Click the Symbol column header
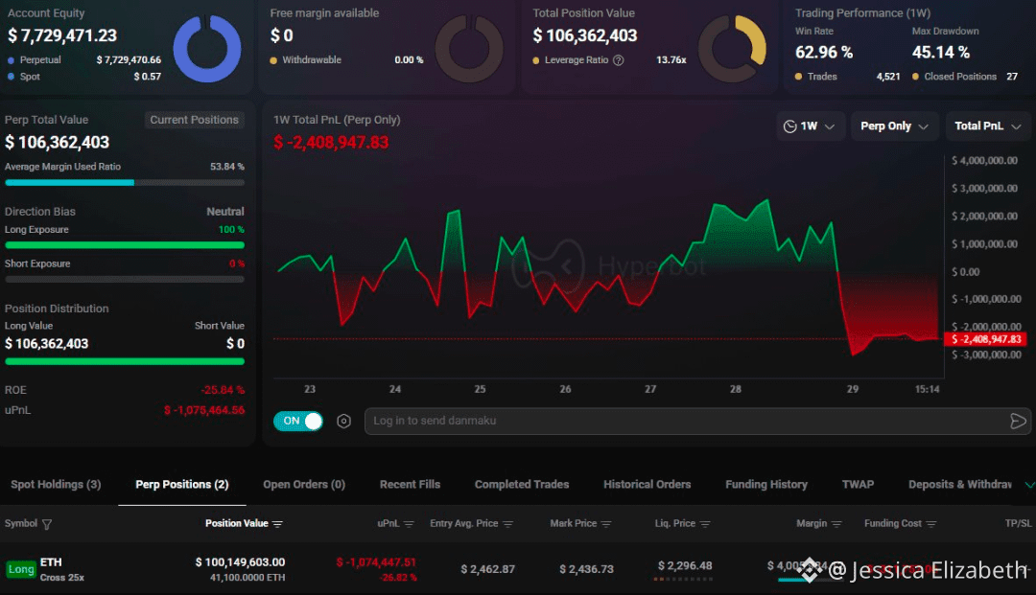The height and width of the screenshot is (595, 1036). (x=21, y=523)
